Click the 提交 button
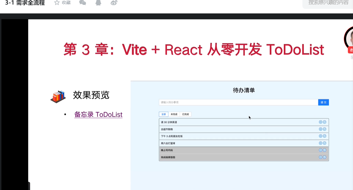 324,102
